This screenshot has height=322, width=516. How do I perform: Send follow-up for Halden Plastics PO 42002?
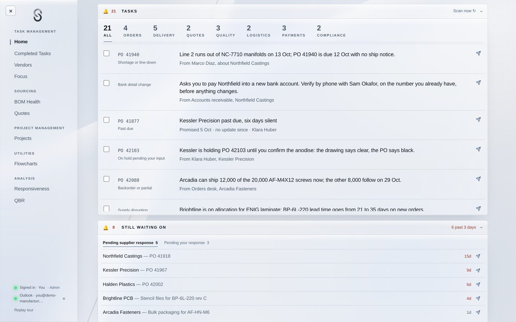478,284
